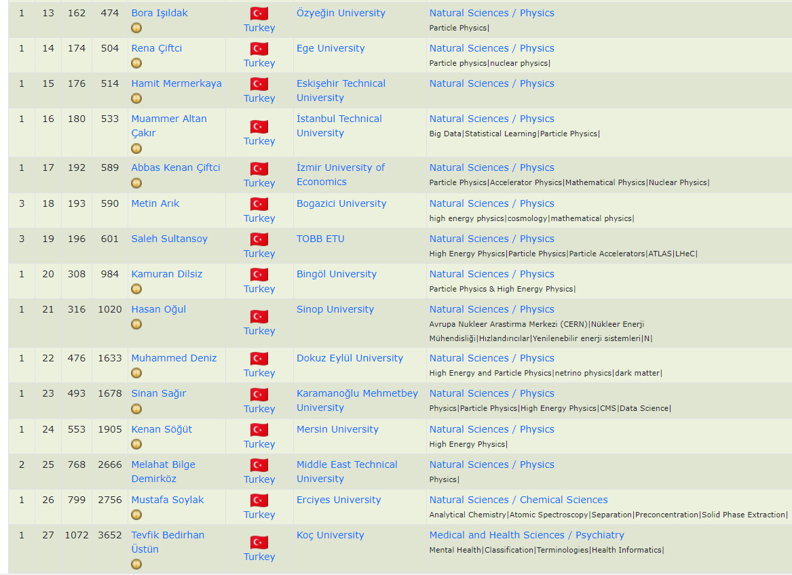Viewport: 792px width, 575px height.
Task: Click the medal icon beneath Sinan Sağır
Action: [x=136, y=408]
